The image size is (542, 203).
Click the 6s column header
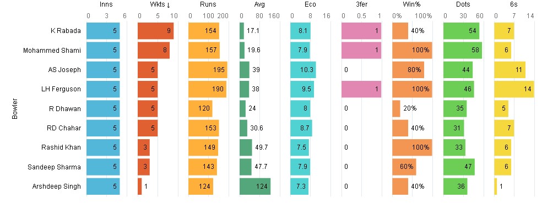514,5
